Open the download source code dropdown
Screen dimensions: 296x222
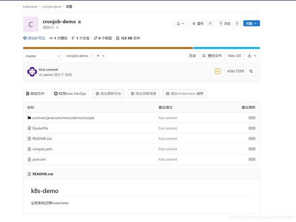click(252, 56)
